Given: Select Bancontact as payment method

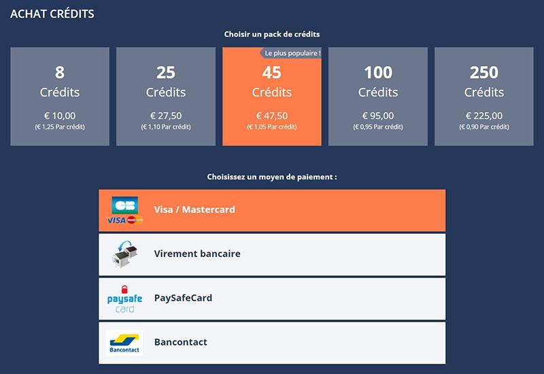Looking at the screenshot, I should tap(272, 343).
